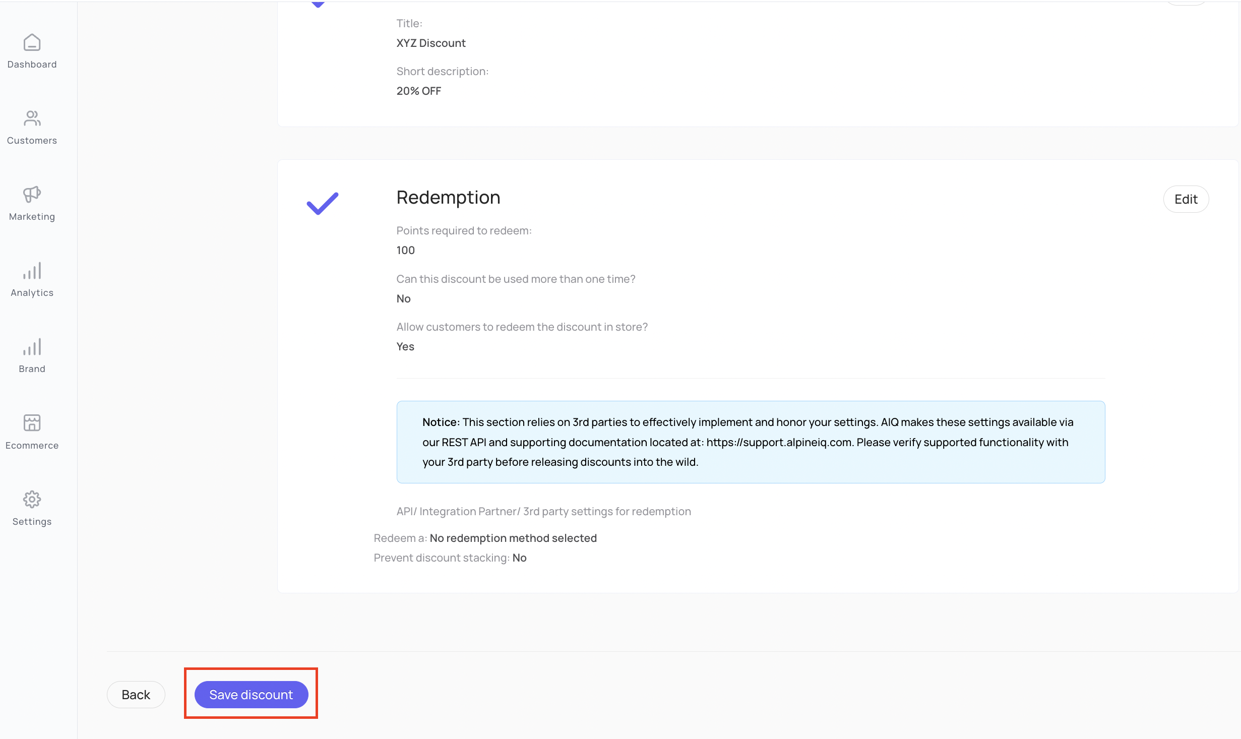Click the support.alpineiq.com URL in the notice
This screenshot has width=1241, height=739.
click(779, 442)
